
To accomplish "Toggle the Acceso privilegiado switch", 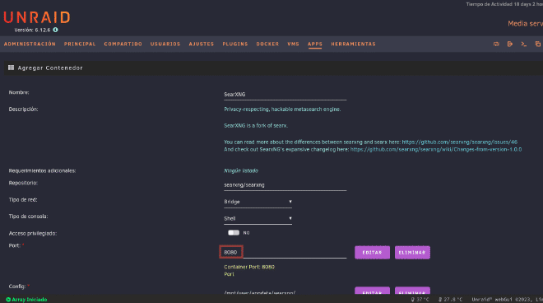I will click(234, 233).
